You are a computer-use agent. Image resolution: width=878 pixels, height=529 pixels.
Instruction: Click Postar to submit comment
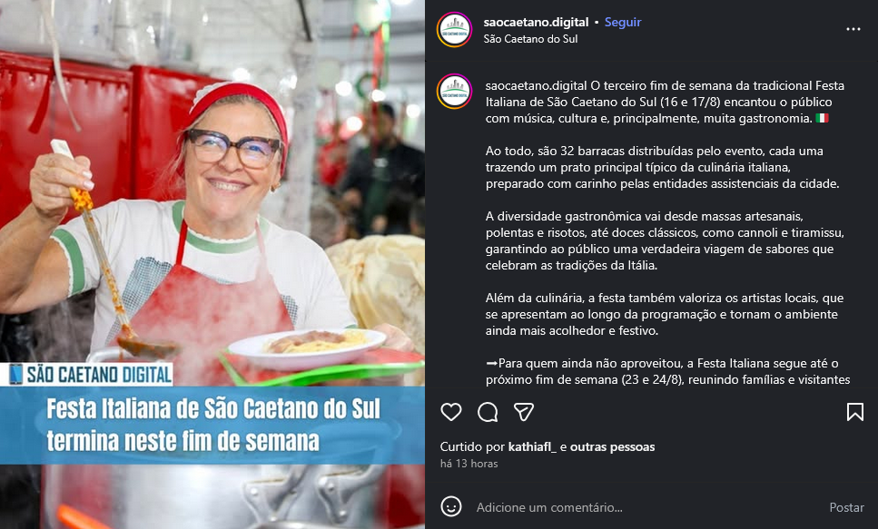[846, 507]
